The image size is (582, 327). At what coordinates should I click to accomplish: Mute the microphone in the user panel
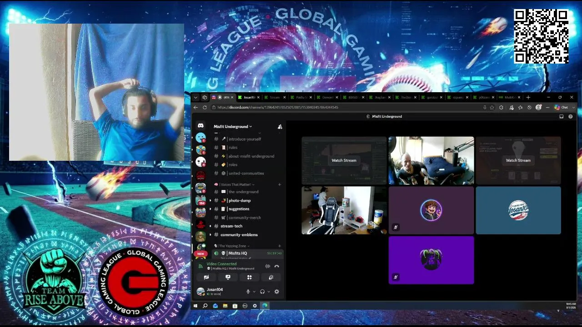[248, 292]
